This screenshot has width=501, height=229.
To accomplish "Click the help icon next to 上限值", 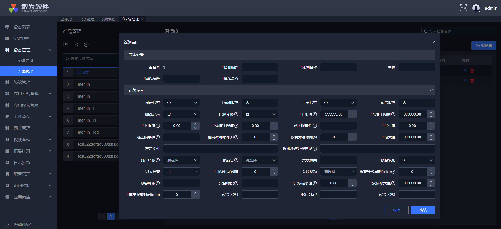I will [x=315, y=114].
